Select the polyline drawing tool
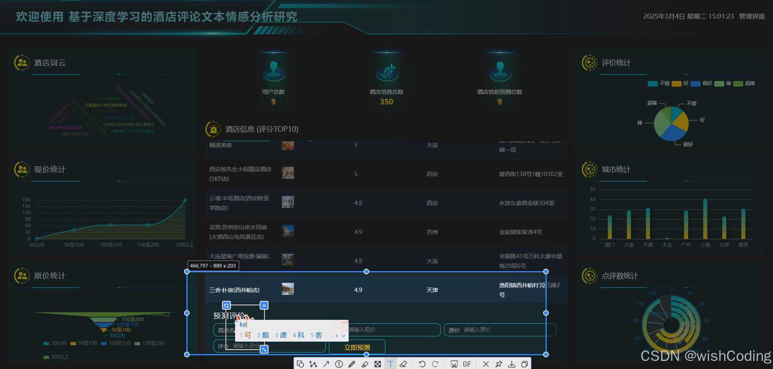Viewport: 773px width, 369px height. pos(313,364)
